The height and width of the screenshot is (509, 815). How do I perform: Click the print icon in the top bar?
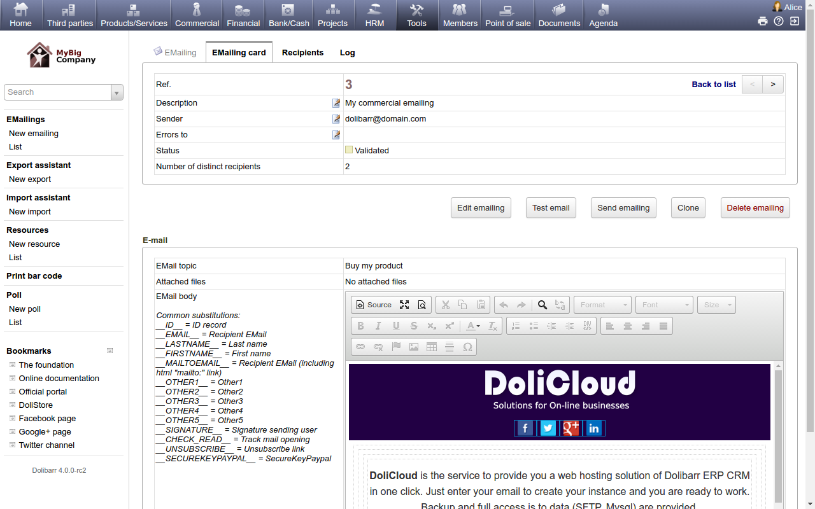point(762,21)
